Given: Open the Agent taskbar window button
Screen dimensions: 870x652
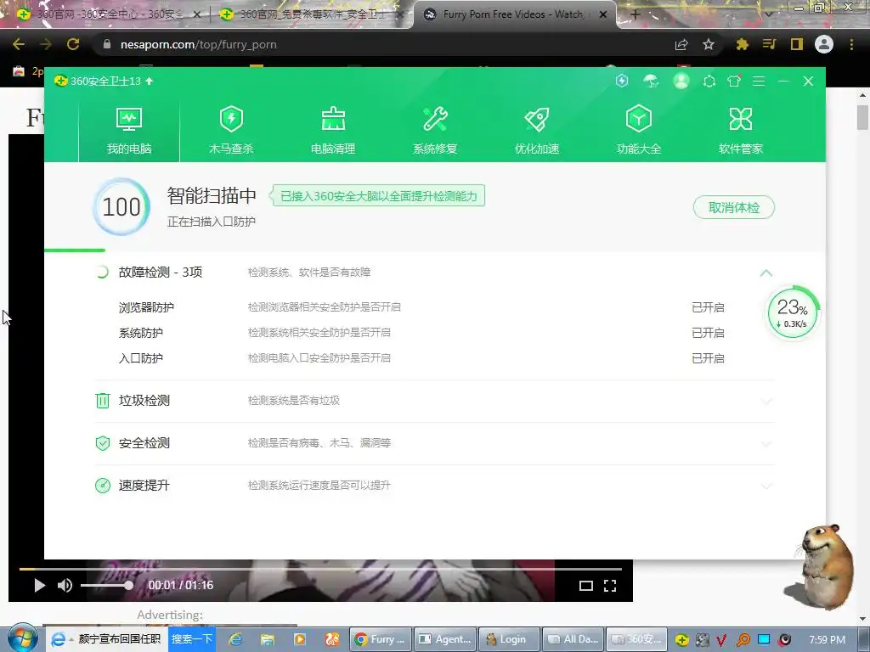Looking at the screenshot, I should (x=445, y=639).
